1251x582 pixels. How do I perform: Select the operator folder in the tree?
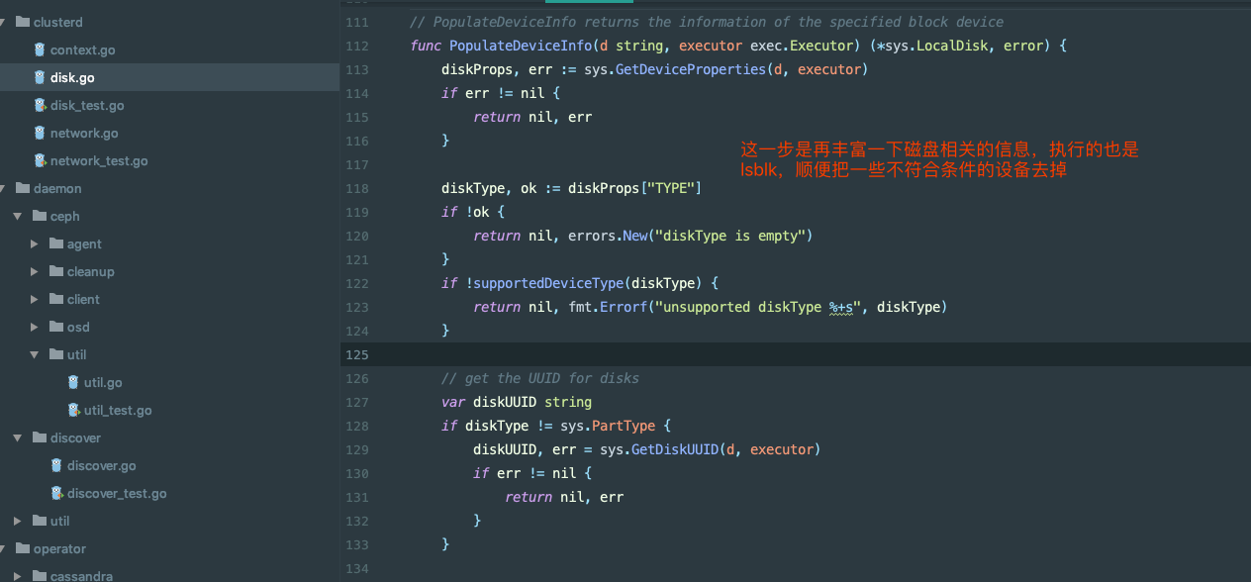pos(59,548)
